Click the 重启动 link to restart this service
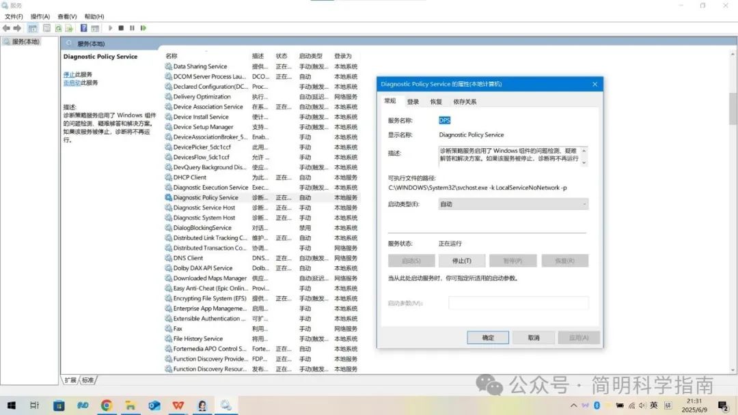This screenshot has width=738, height=415. tap(72, 83)
